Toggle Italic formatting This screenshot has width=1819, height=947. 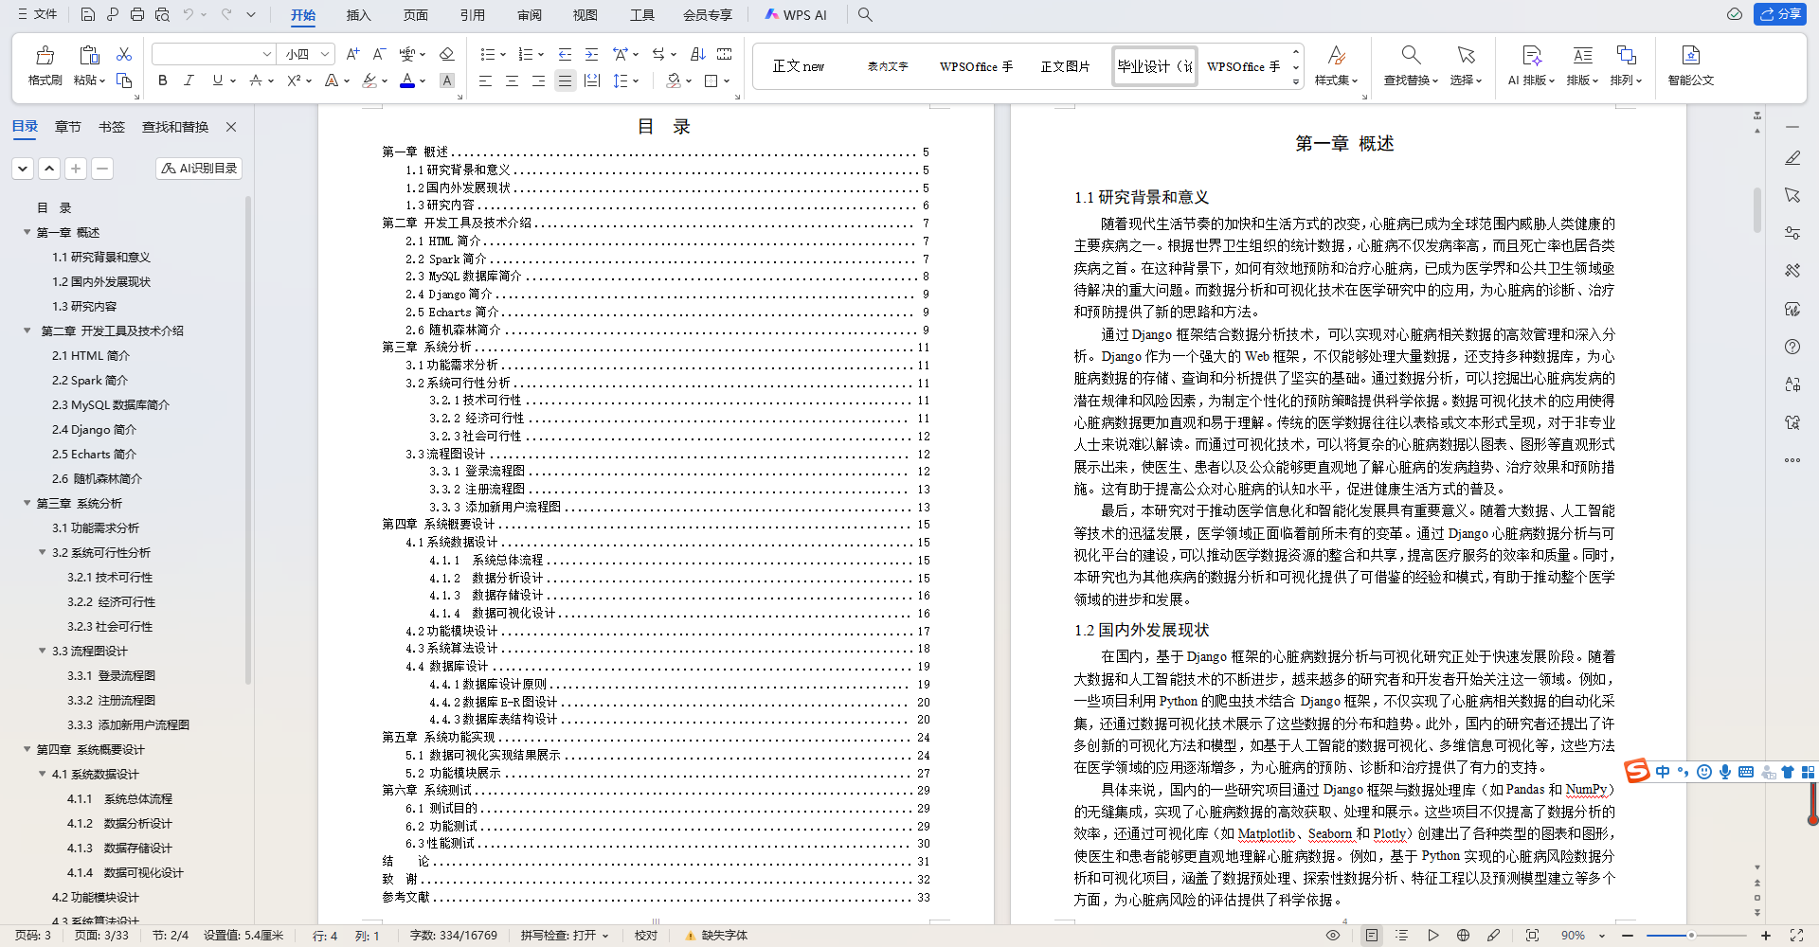(189, 80)
